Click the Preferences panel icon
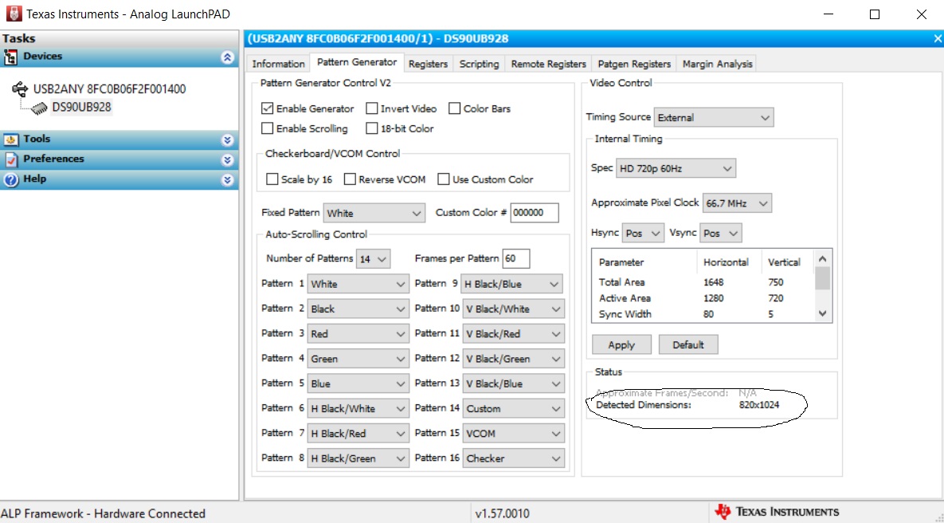 coord(11,159)
